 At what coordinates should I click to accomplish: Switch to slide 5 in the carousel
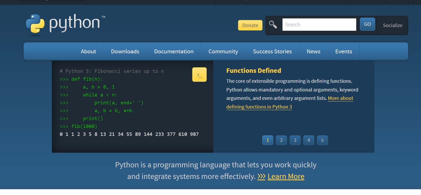click(323, 140)
